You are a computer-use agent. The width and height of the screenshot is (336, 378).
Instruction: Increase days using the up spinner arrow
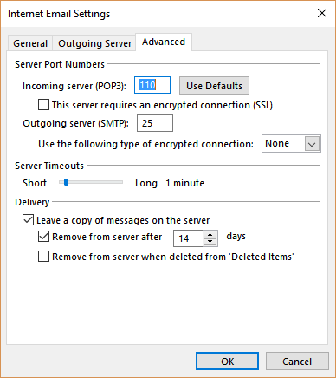[x=210, y=235]
